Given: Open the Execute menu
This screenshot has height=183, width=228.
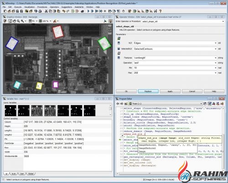Looking at the screenshot, I should click(18, 7).
